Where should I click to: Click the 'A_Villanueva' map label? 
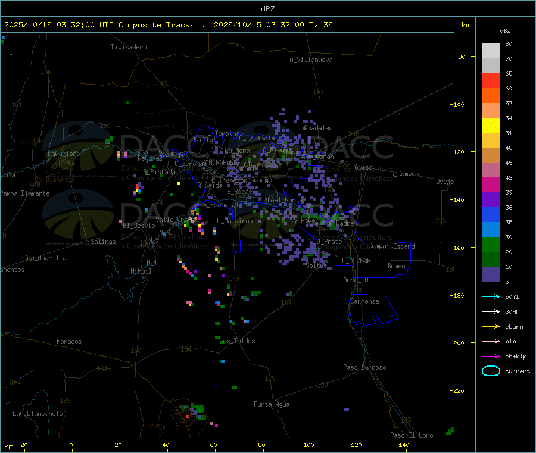(311, 60)
